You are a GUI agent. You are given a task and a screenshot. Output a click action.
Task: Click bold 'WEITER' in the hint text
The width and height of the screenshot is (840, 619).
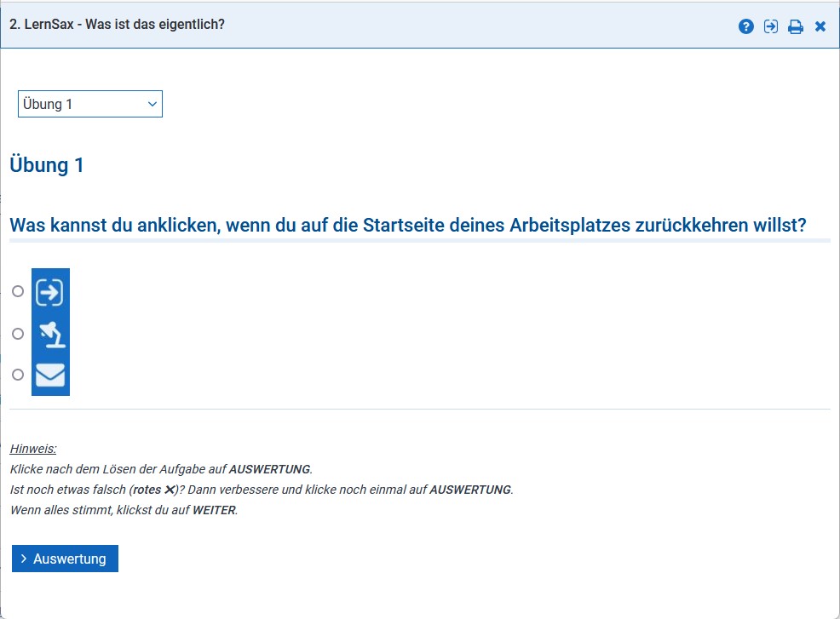(x=213, y=510)
